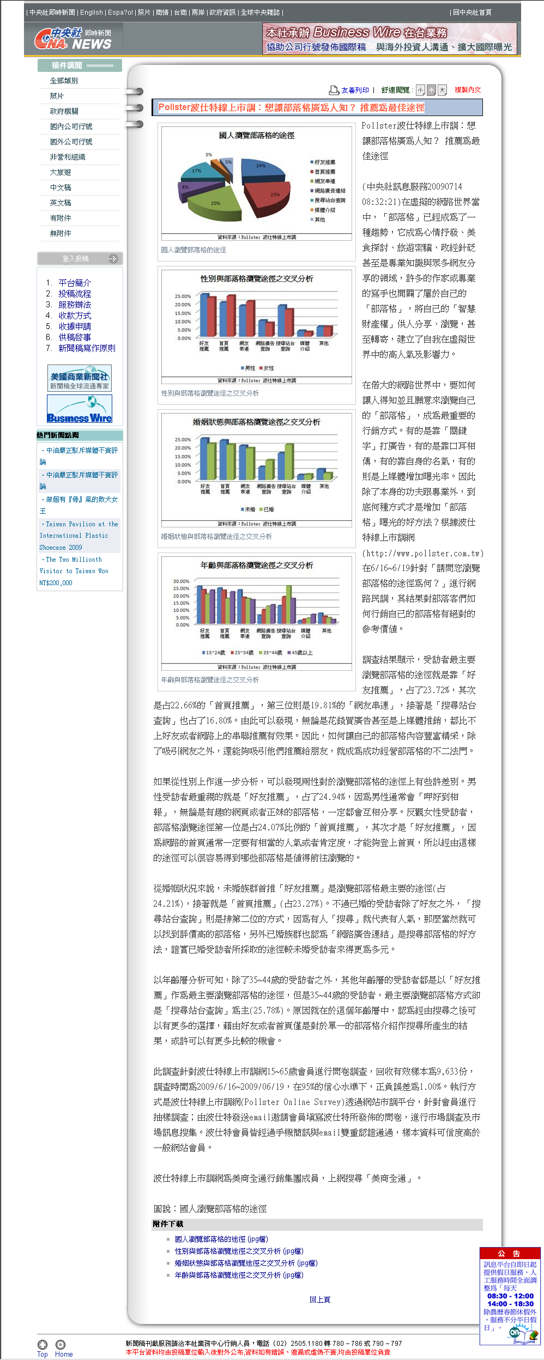The image size is (544, 1360).
Task: Open 服務辦法 link
Action: 75,305
